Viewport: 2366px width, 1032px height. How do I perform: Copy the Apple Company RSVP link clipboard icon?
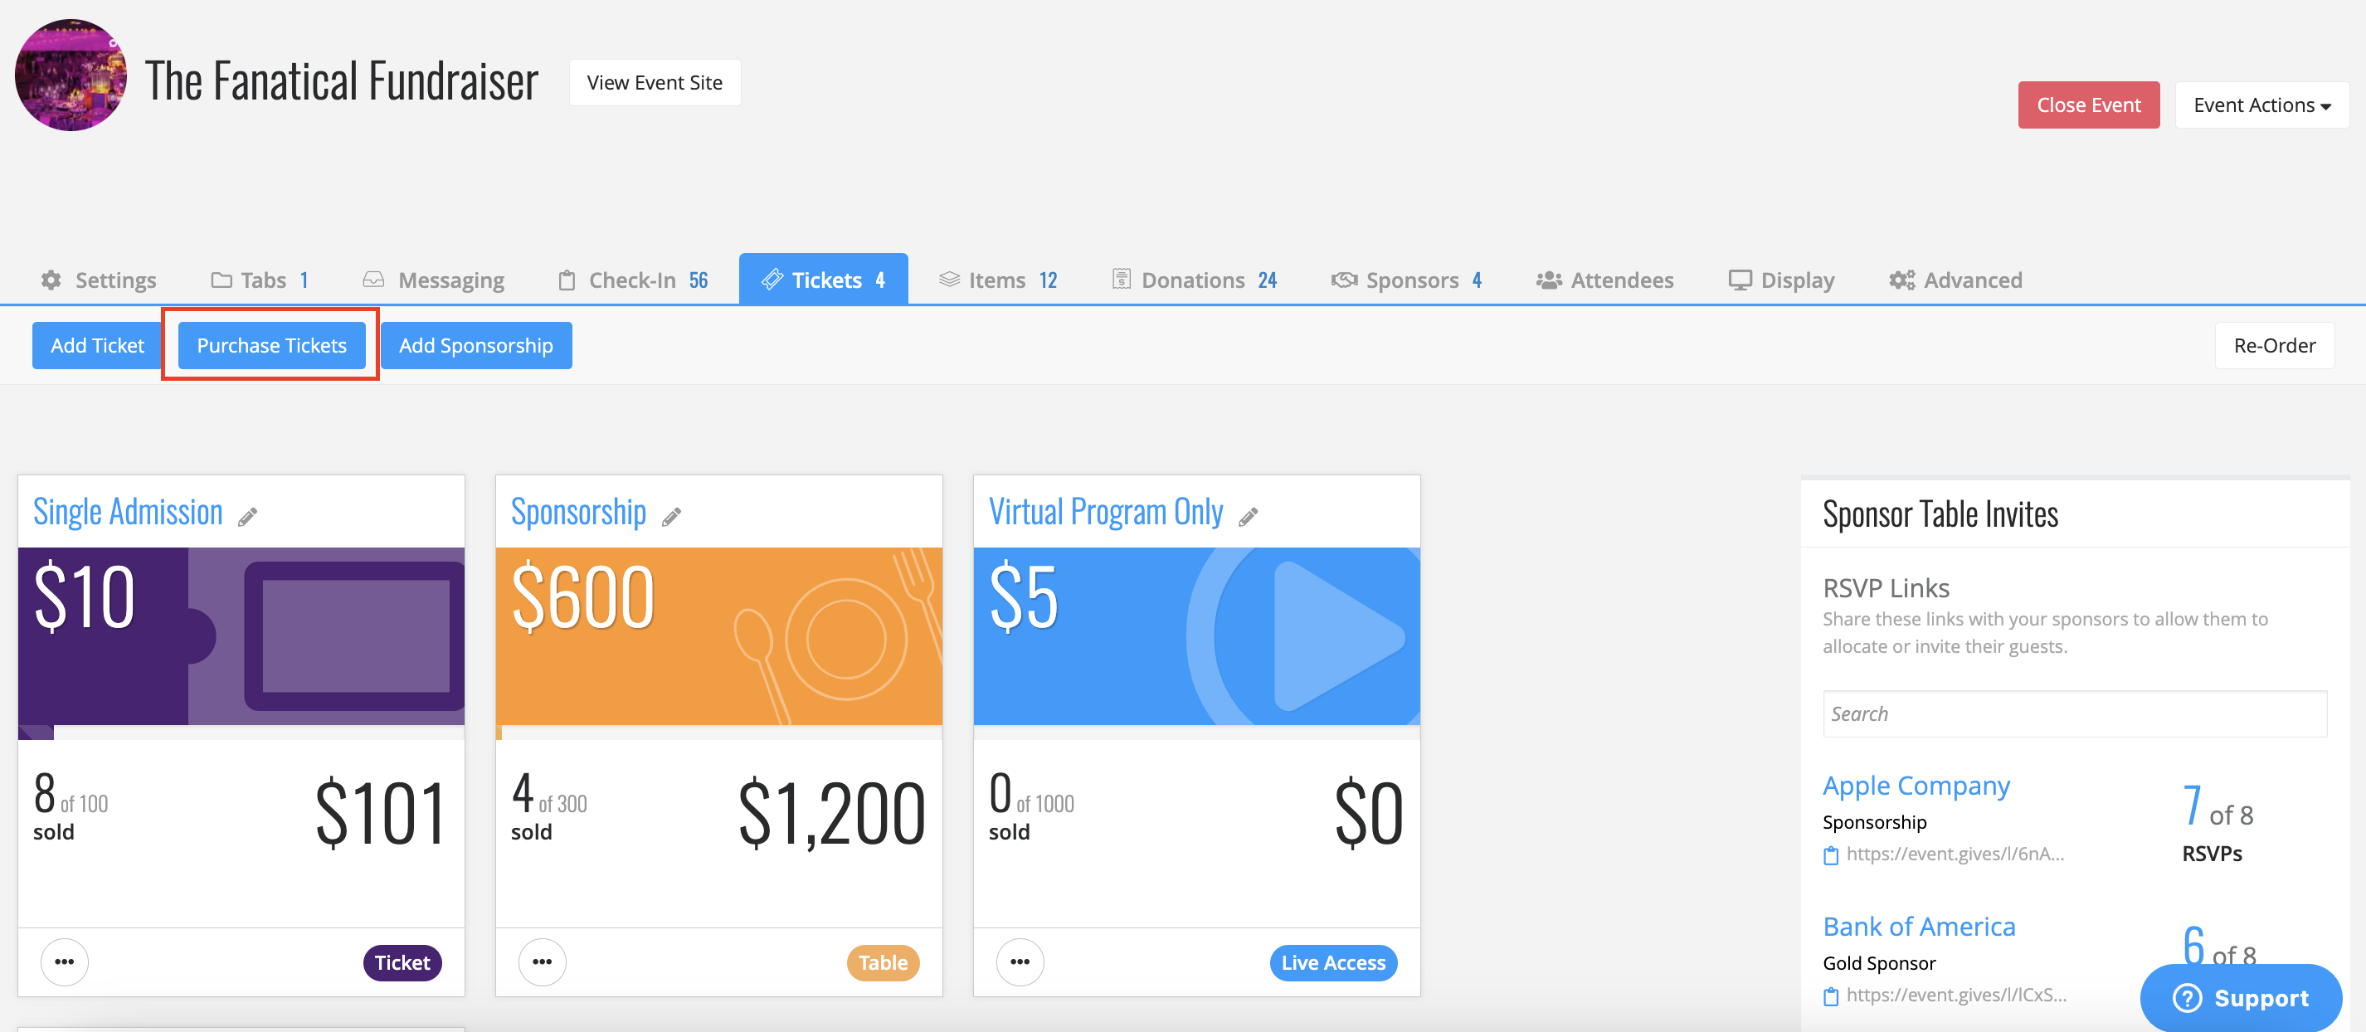click(x=1831, y=854)
